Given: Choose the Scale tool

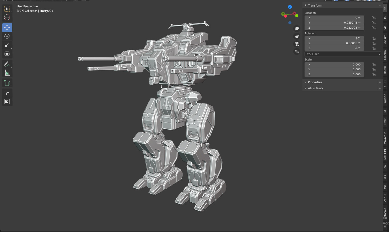Looking at the screenshot, I should tap(7, 45).
